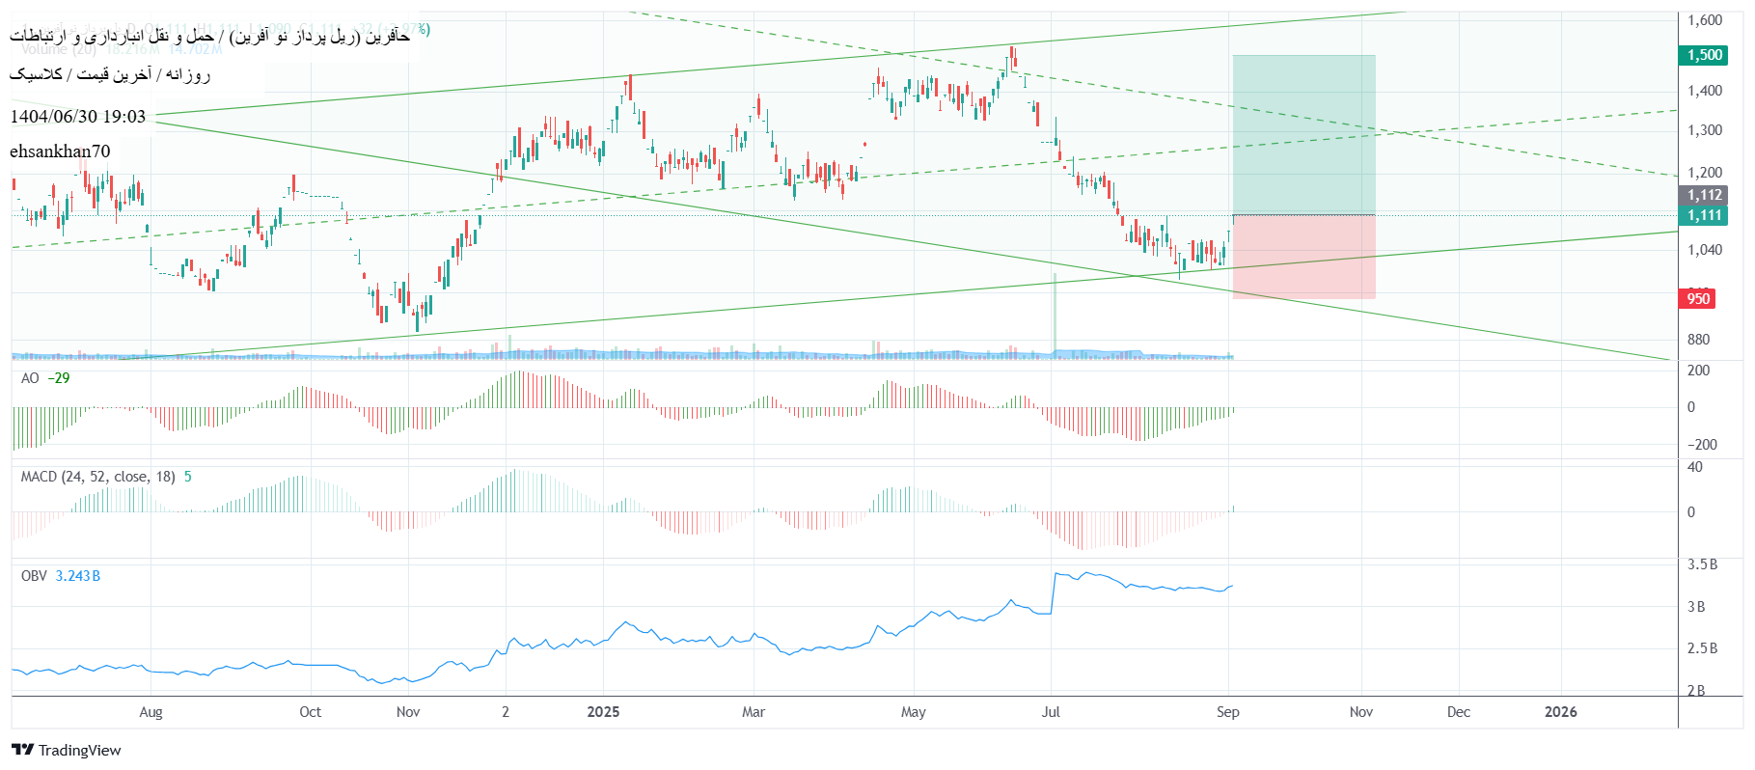Click the 2025 label on the time axis
1755x770 pixels.
[603, 712]
